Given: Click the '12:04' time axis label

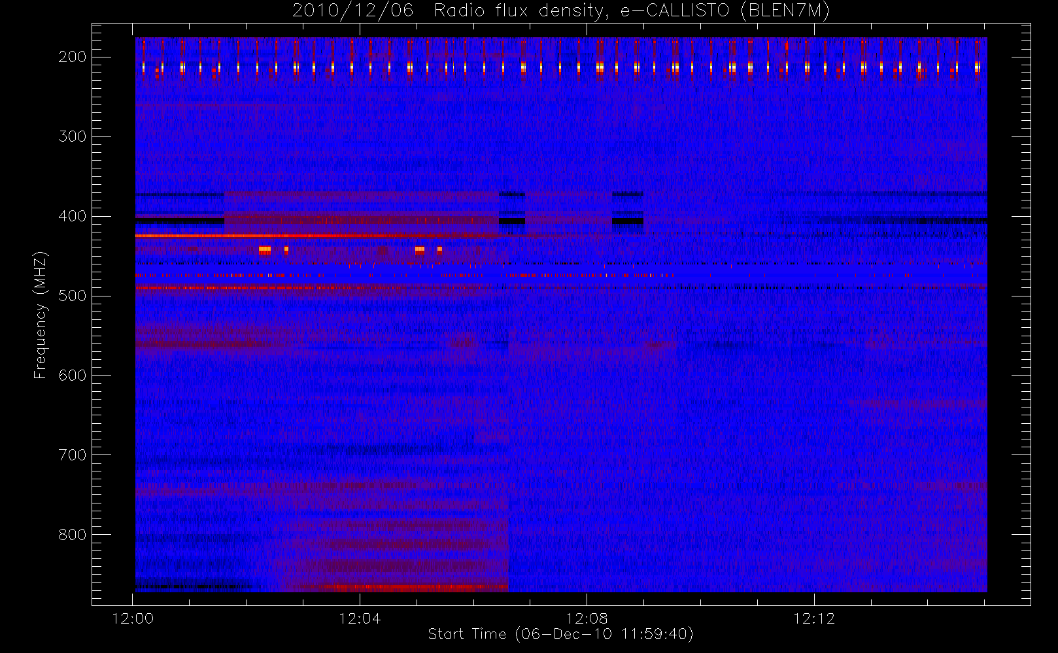Looking at the screenshot, I should pyautogui.click(x=360, y=618).
